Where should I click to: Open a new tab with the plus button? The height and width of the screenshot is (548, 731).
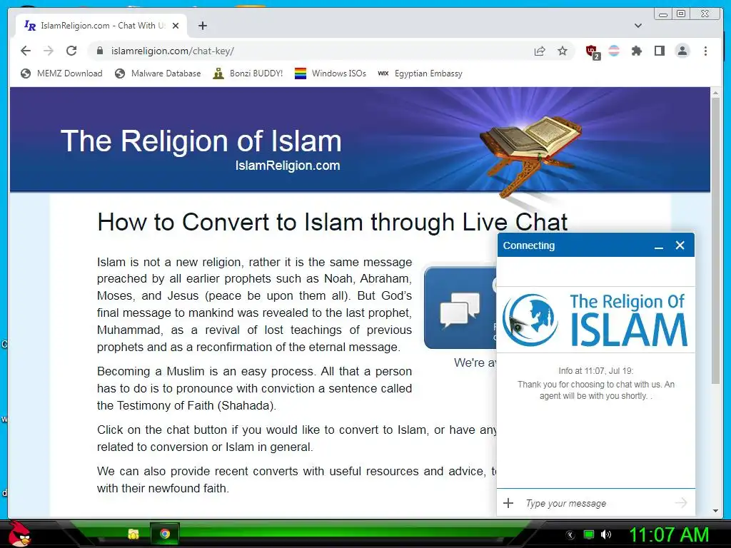click(202, 26)
